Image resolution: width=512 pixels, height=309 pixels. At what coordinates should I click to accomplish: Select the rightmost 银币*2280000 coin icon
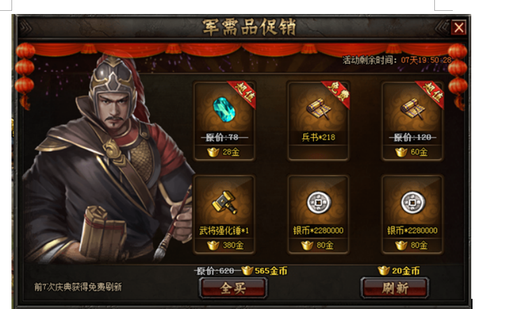tap(413, 203)
